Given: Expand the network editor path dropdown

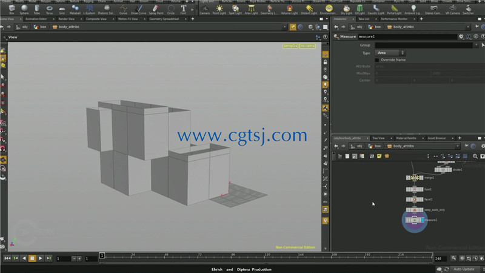Looking at the screenshot, I should point(458,146).
